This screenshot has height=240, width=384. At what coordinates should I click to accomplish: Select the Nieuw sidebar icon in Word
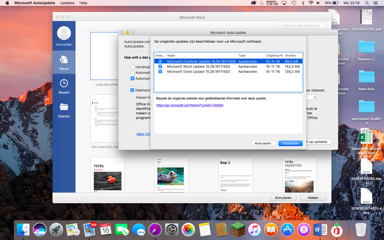click(64, 60)
